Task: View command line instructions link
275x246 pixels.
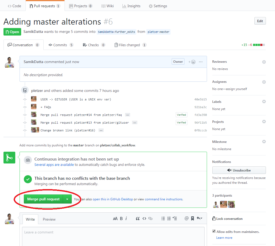Action: tap(164, 199)
